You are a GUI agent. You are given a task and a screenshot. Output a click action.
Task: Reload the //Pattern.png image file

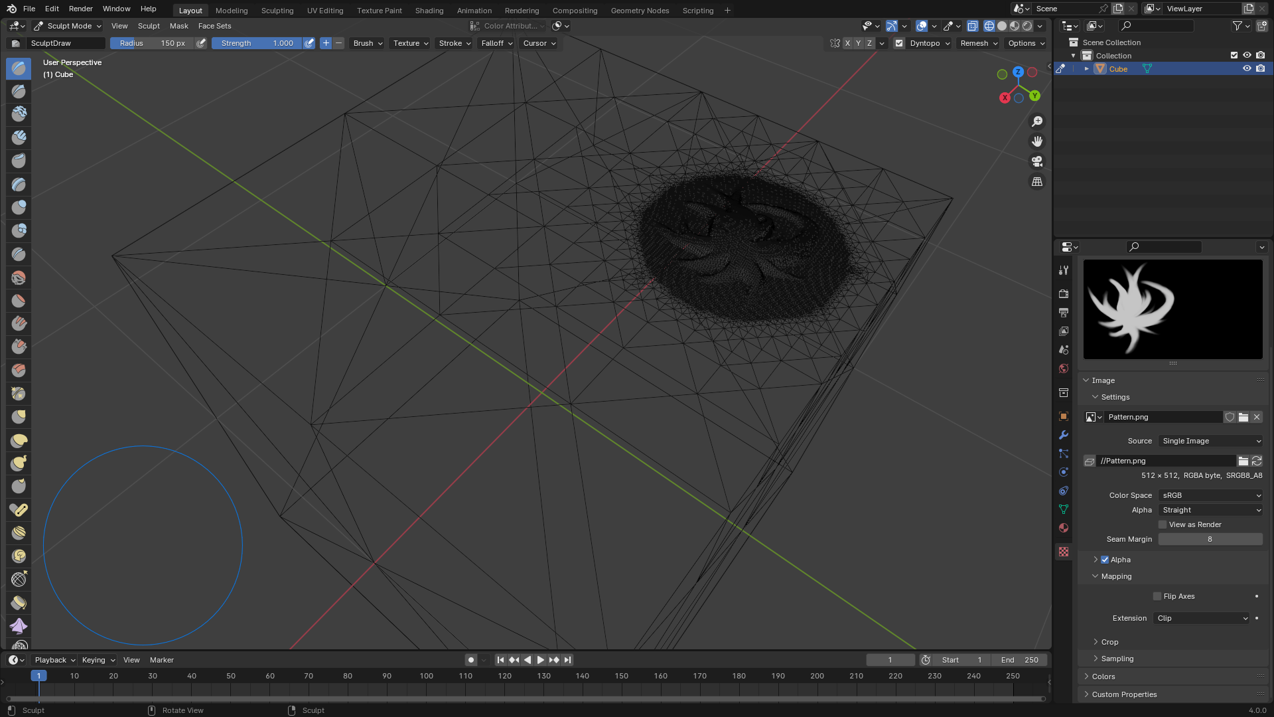click(1257, 461)
